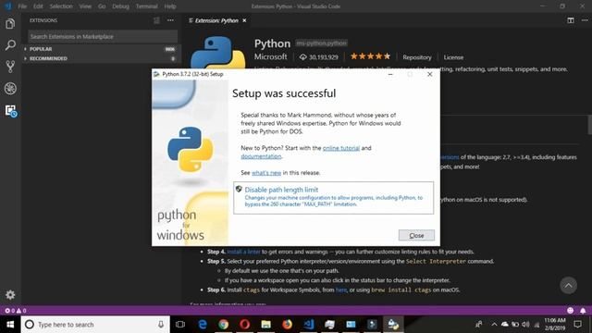
Task: Click the editor vertical scrollbar
Action: pyautogui.click(x=589, y=125)
